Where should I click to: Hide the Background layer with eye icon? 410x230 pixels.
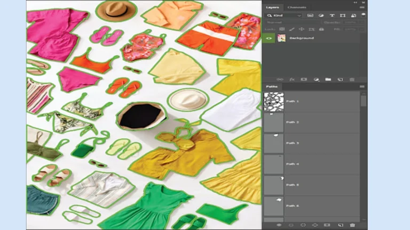[x=269, y=38]
